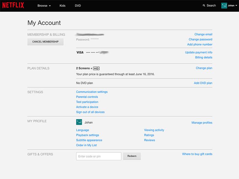
Task: Click the Search magnifier icon
Action: tap(204, 6)
